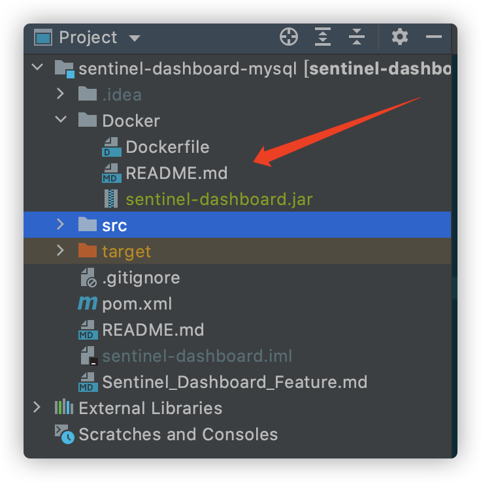Click the Scratches and Consoles icon
Image resolution: width=481 pixels, height=482 pixels.
[64, 434]
